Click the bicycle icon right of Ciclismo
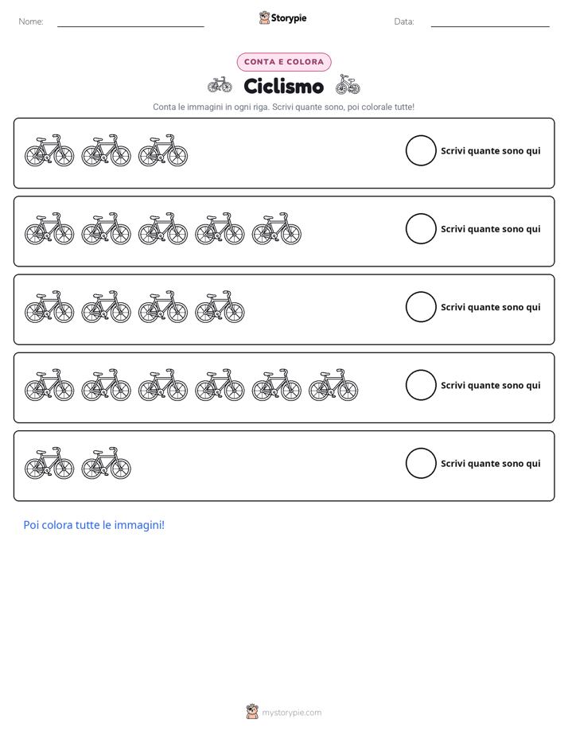 tap(348, 84)
